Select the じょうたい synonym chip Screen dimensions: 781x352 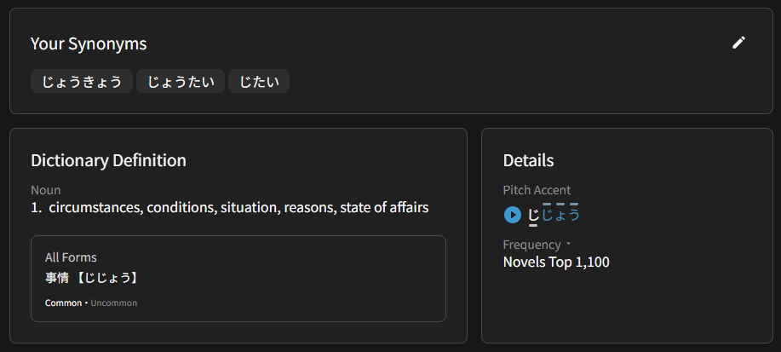181,82
